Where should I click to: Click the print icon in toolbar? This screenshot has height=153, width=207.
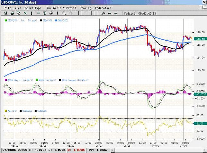12,13
